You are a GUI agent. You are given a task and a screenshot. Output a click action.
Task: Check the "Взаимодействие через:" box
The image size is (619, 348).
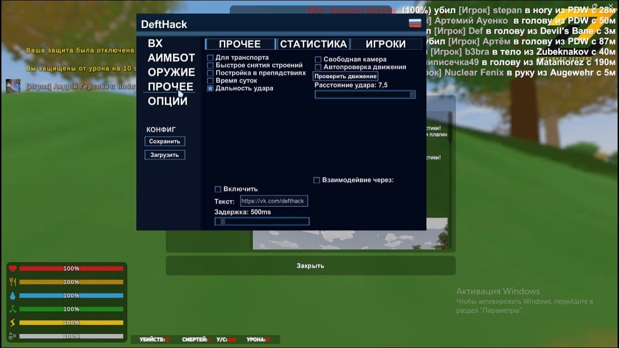coord(317,180)
